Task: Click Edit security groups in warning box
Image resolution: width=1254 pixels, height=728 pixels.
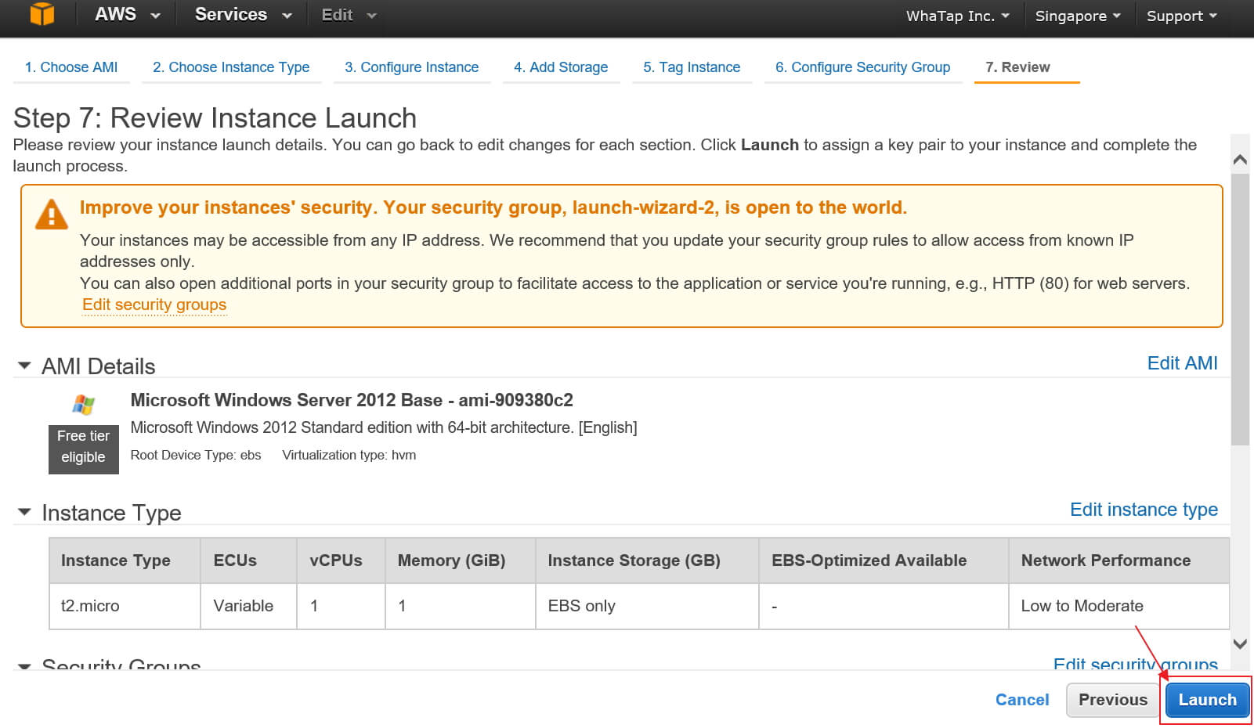Action: coord(154,305)
